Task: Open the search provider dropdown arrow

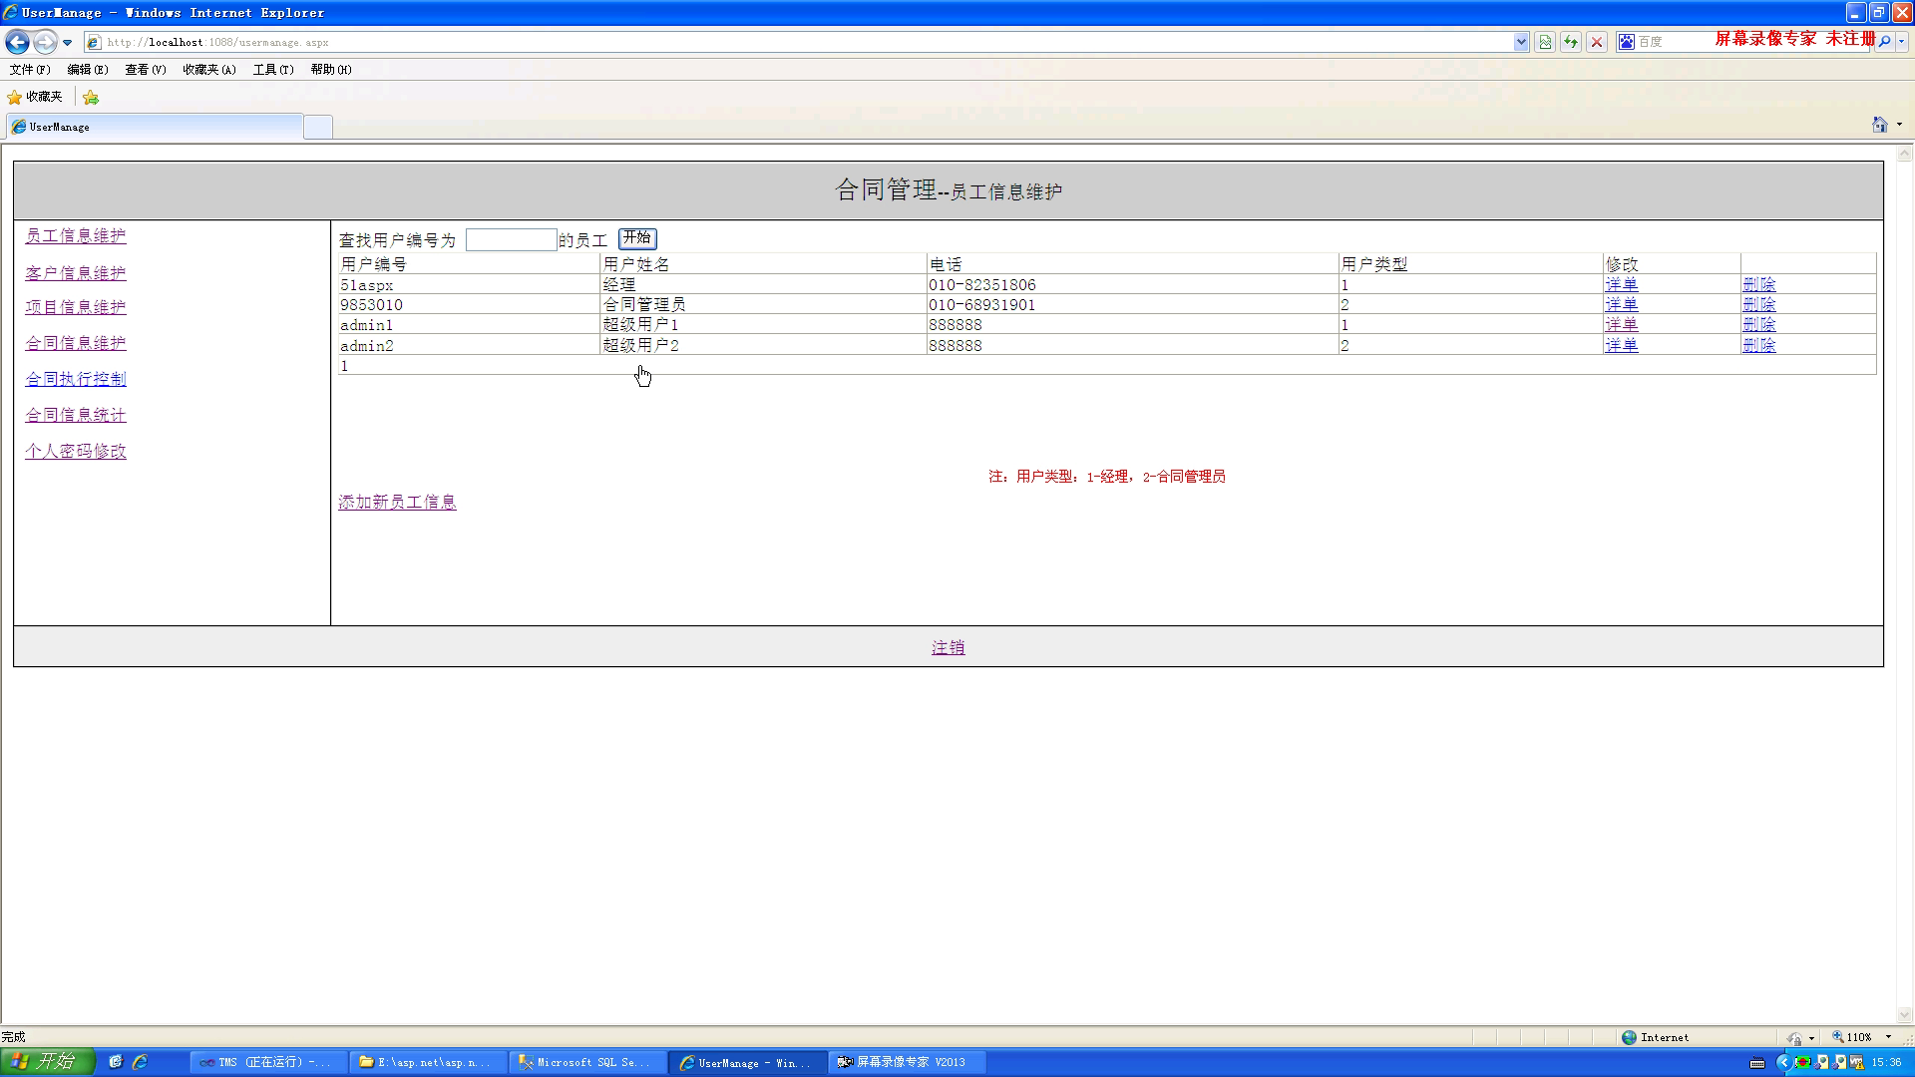Action: click(1902, 42)
